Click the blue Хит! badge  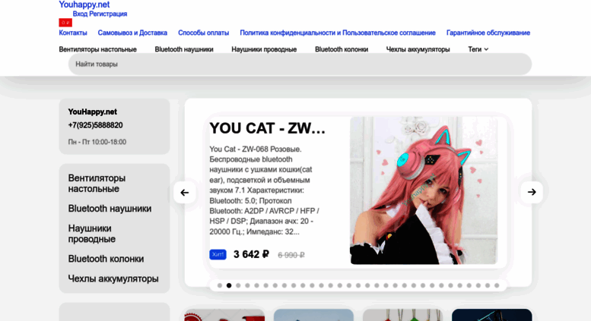[218, 254]
